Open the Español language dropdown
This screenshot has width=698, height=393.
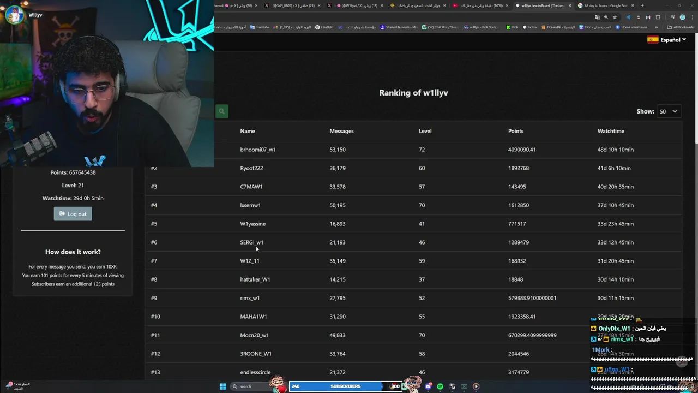click(666, 40)
